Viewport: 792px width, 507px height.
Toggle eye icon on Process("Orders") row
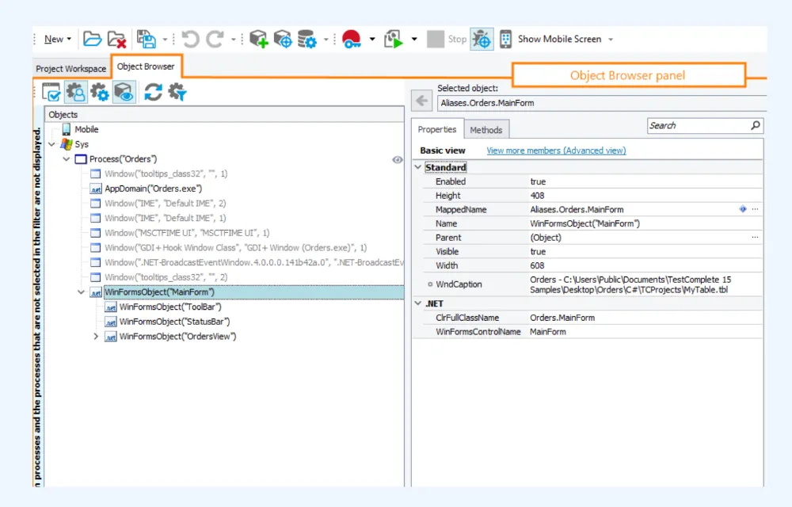point(398,159)
